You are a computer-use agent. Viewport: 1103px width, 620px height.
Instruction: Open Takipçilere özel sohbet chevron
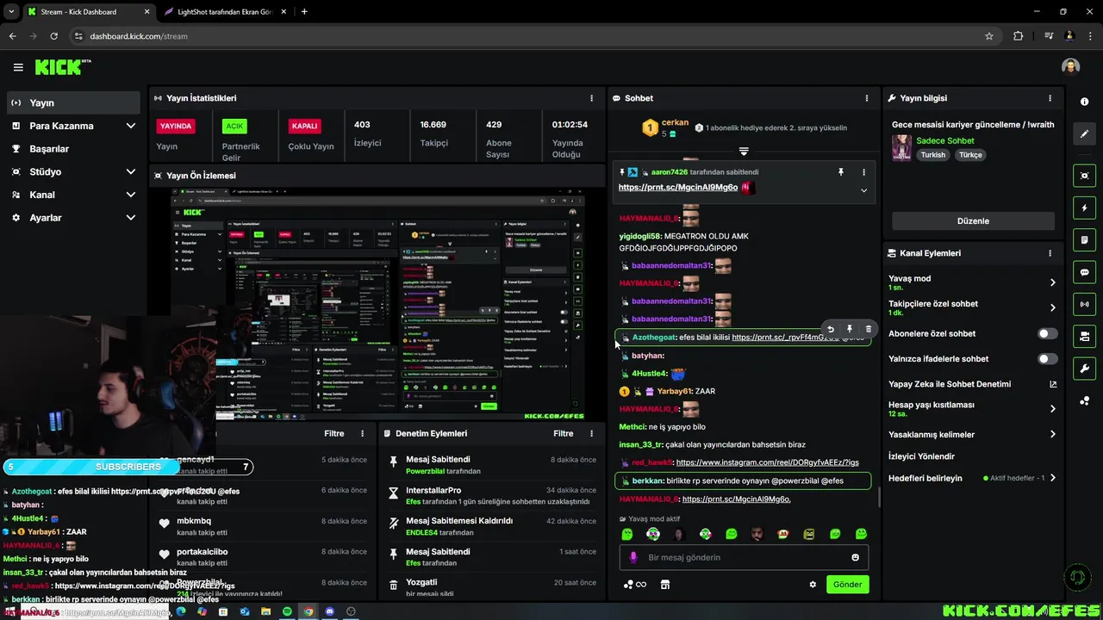[x=1052, y=307]
